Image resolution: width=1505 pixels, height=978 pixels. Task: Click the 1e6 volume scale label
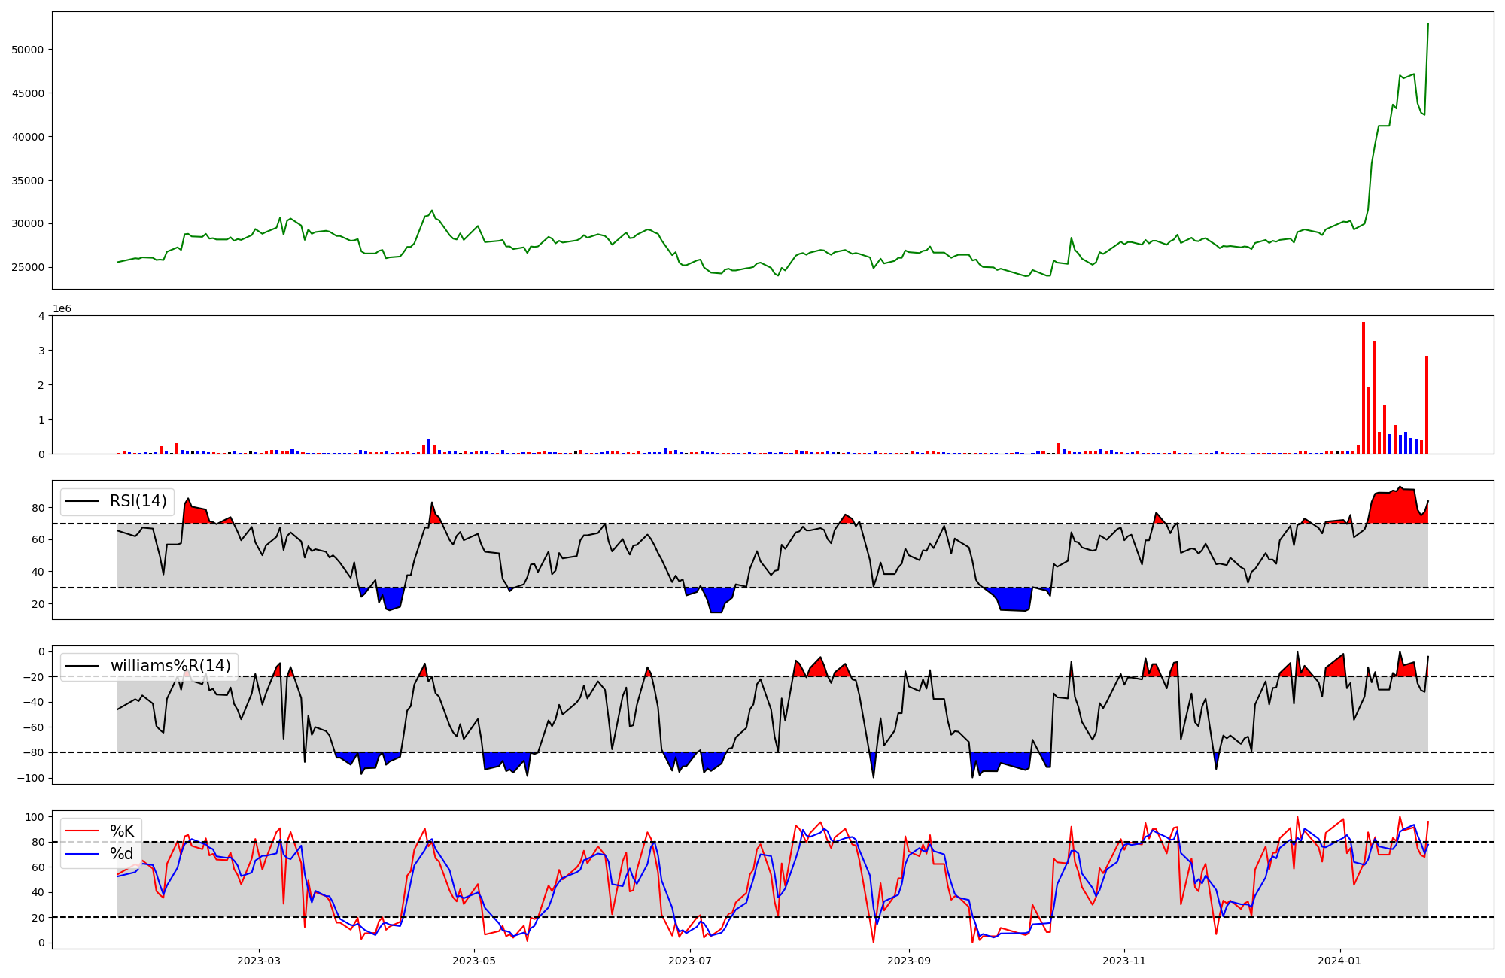[x=62, y=309]
